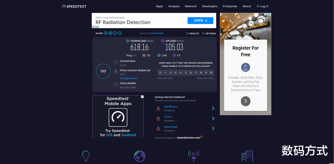Screen dimensions: 334x164
Task: Click the RF Radiation Detection ad text
Action: click(x=123, y=22)
